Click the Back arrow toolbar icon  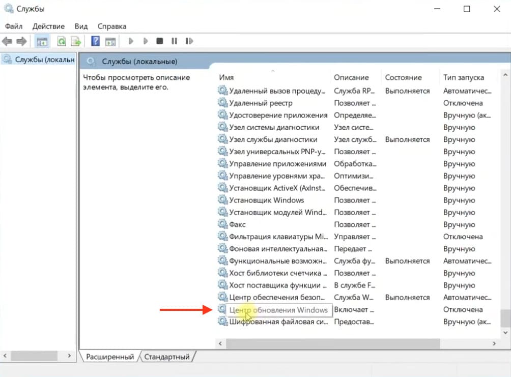pyautogui.click(x=7, y=41)
